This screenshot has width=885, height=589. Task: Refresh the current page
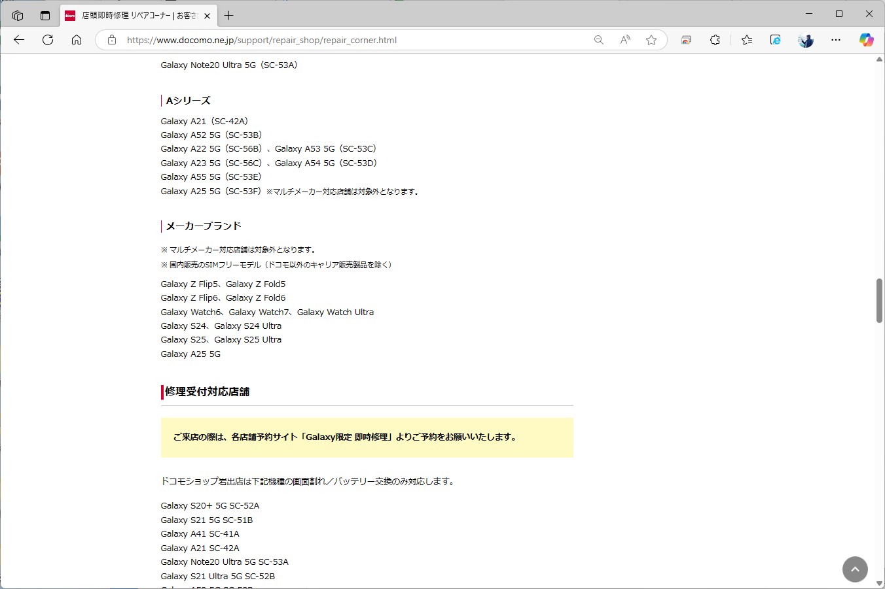tap(48, 40)
